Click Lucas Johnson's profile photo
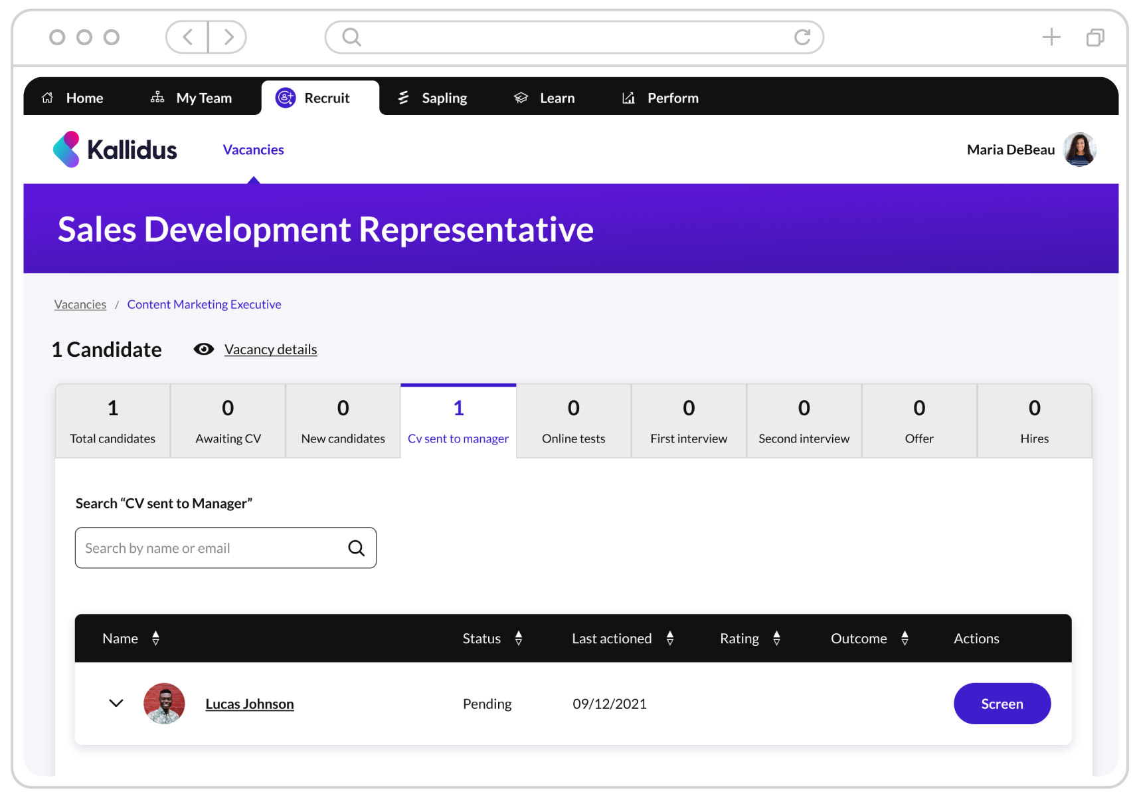The width and height of the screenshot is (1137, 802). pos(164,704)
